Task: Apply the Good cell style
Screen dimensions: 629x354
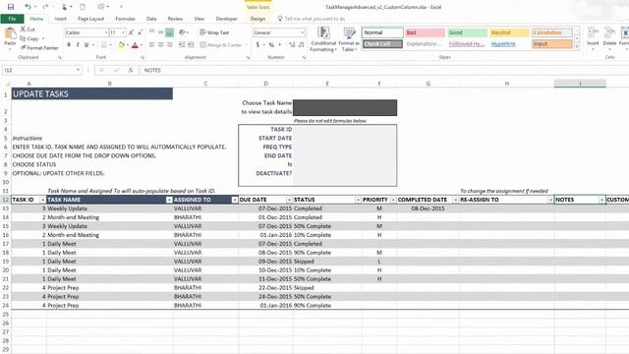Action: click(468, 32)
